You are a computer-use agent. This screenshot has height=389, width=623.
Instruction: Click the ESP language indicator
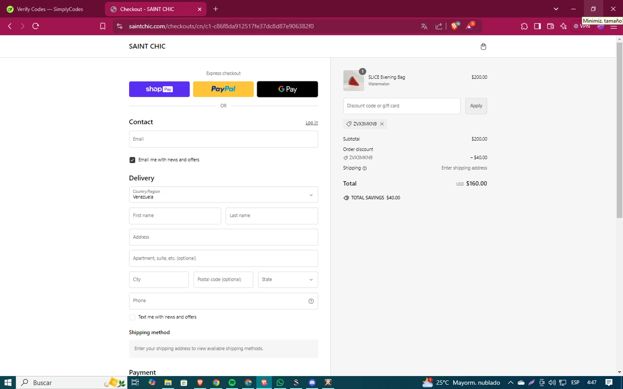tap(575, 383)
